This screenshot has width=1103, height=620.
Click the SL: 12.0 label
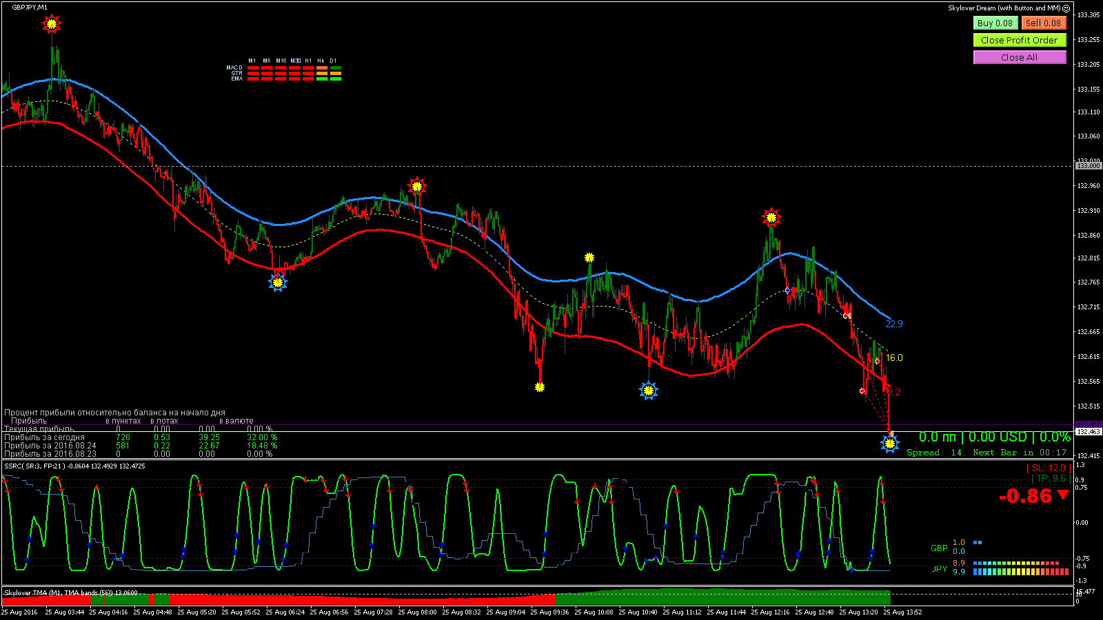pos(1048,468)
